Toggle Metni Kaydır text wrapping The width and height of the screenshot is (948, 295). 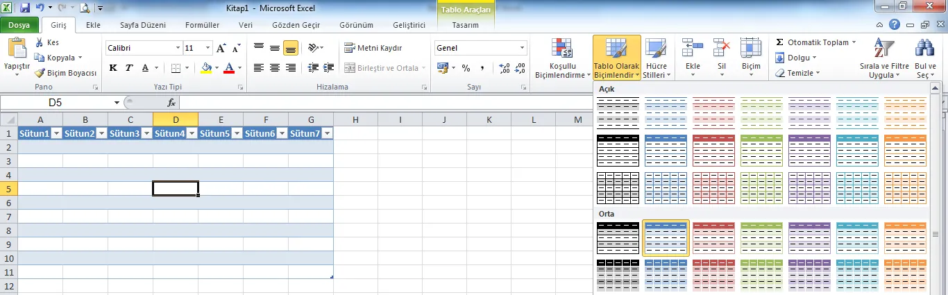tap(373, 48)
